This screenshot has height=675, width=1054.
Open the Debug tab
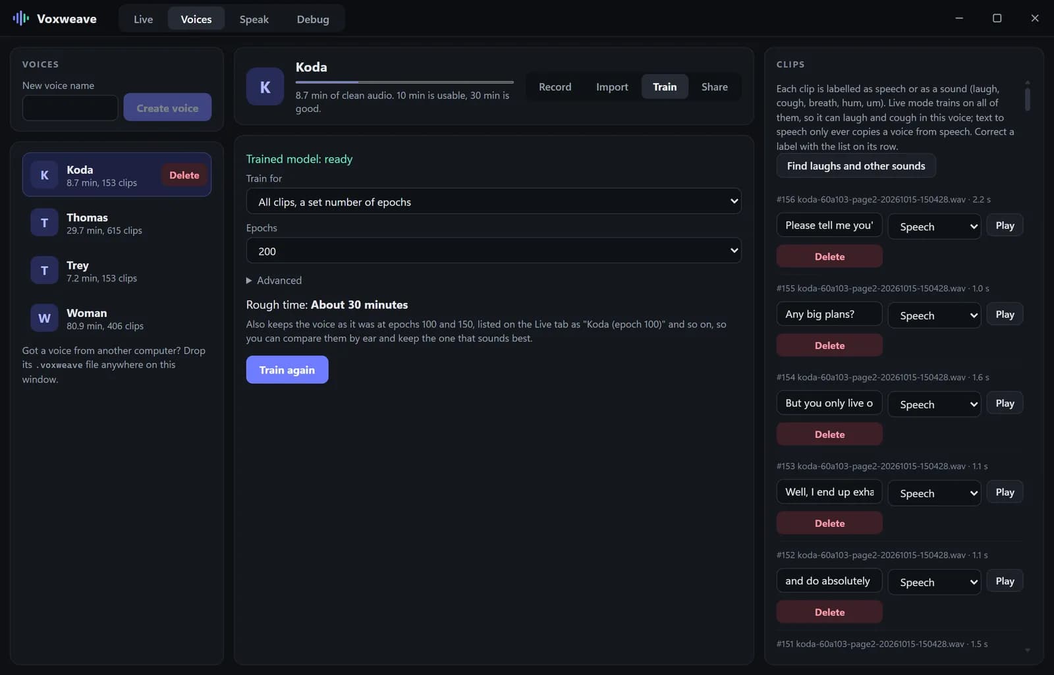[x=313, y=19]
